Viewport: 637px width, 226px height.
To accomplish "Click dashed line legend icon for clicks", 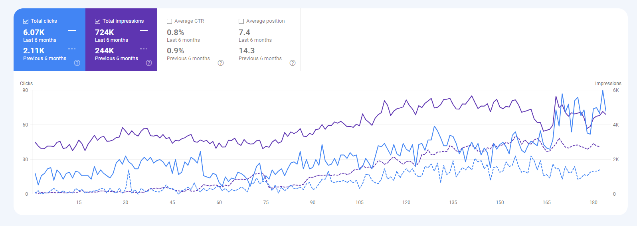I will (x=72, y=49).
